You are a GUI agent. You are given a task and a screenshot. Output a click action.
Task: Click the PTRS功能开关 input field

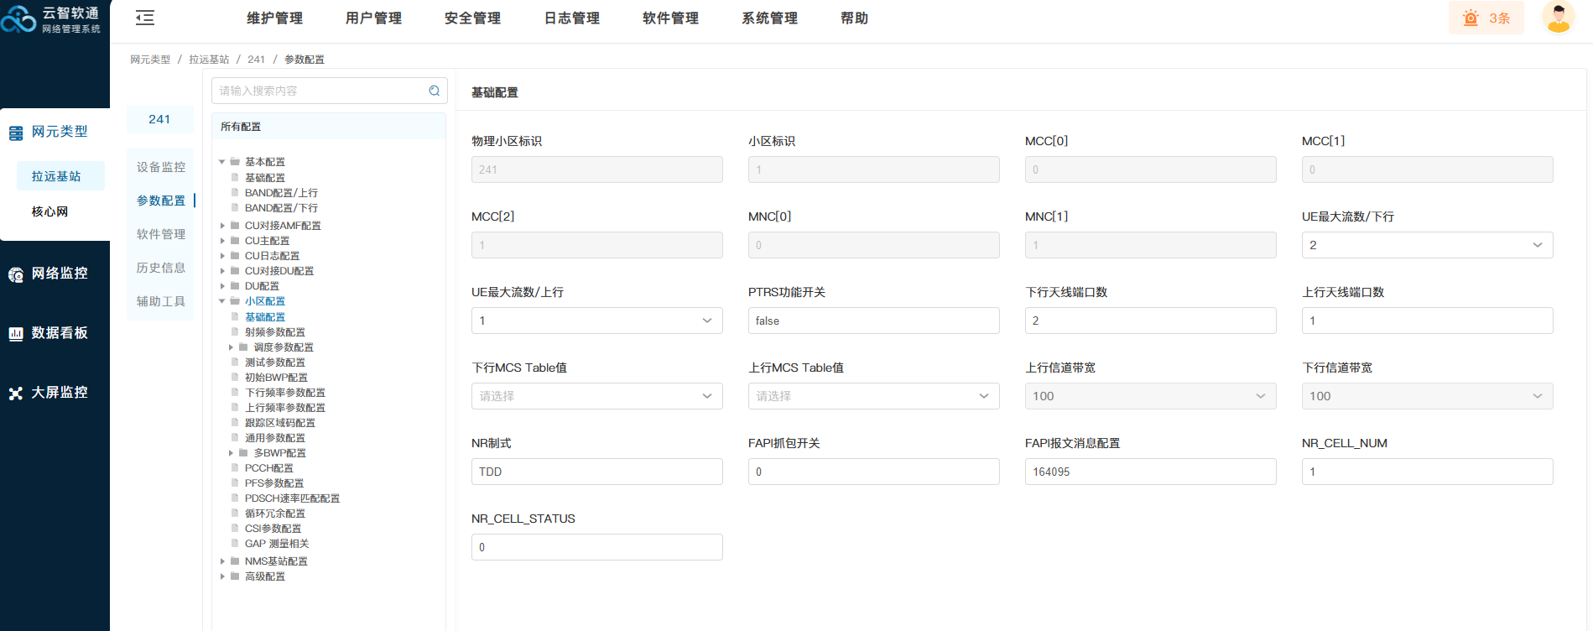point(873,321)
